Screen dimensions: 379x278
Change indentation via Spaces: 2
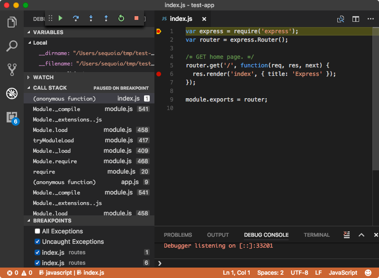point(270,273)
